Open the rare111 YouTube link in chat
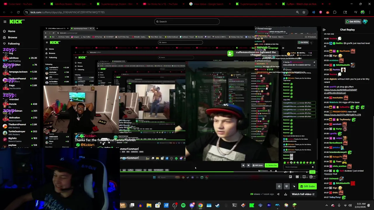Screen dimensions: 374x210 pyautogui.click(x=341, y=91)
